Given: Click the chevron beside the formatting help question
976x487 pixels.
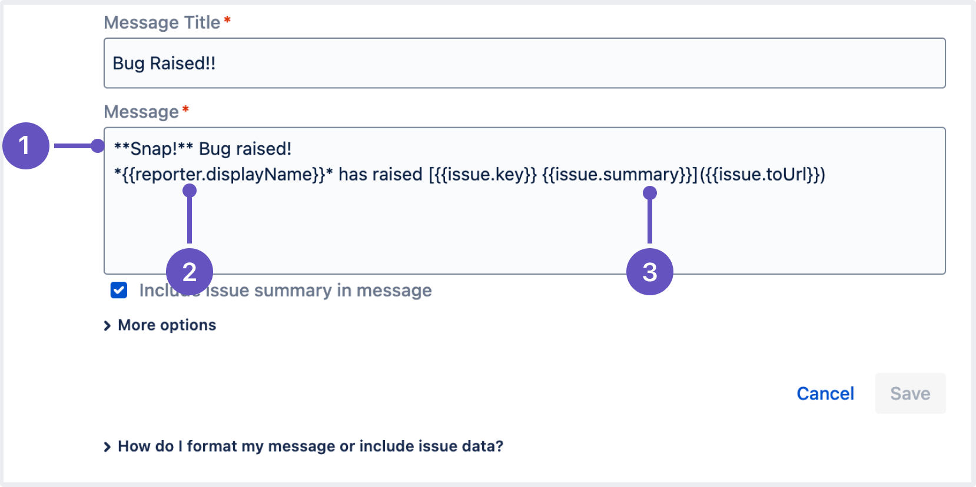Looking at the screenshot, I should pos(107,446).
